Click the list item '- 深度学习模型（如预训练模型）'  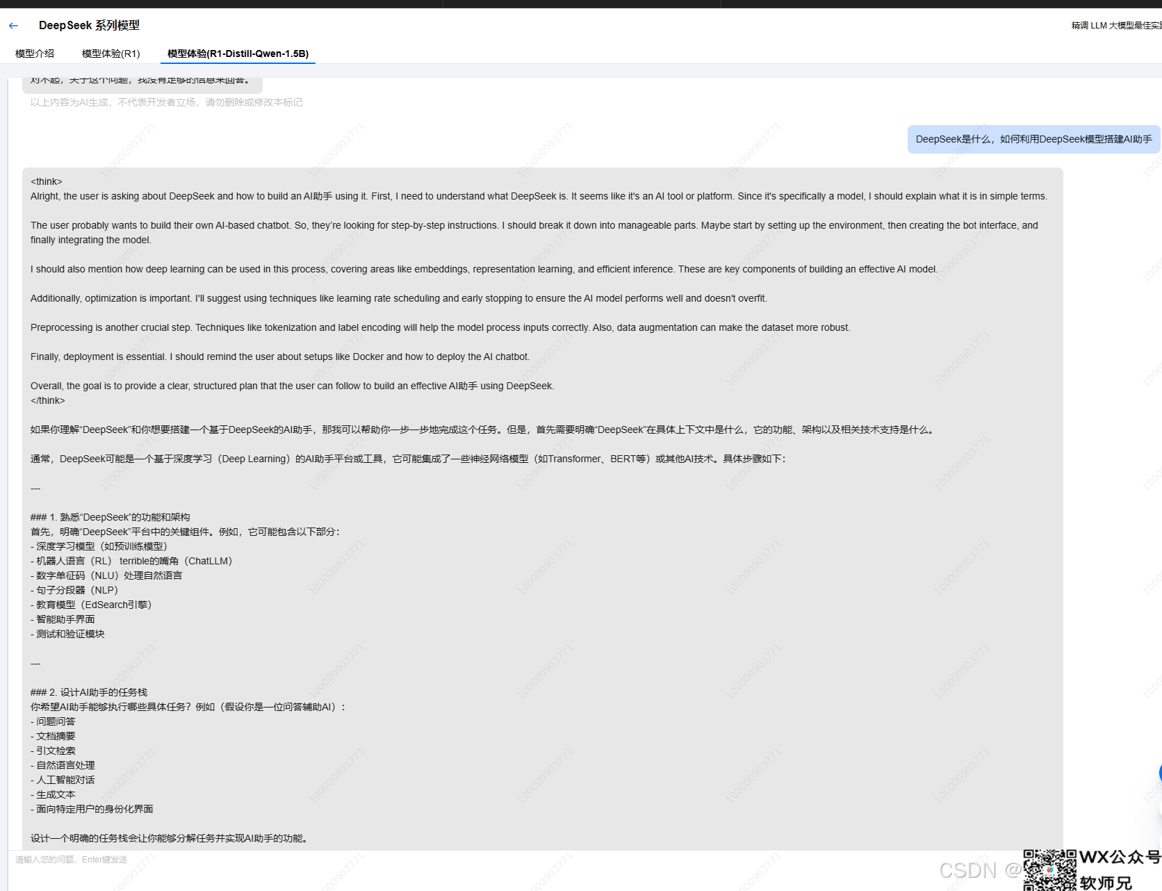pos(99,546)
